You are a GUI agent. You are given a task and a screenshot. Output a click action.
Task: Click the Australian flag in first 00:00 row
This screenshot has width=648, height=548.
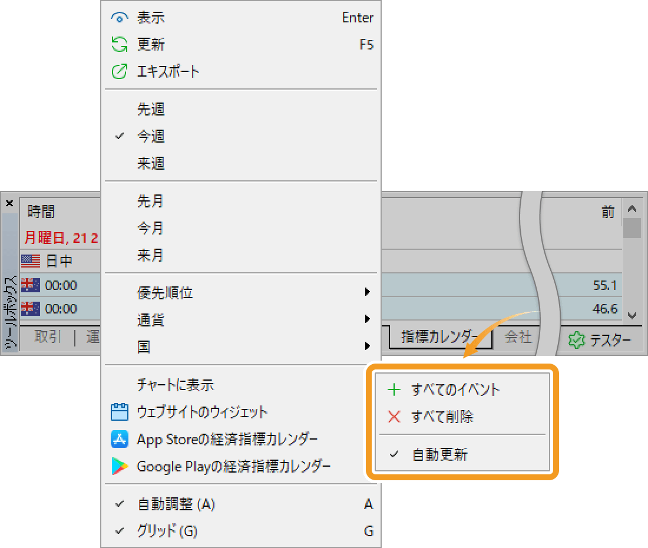coord(31,285)
